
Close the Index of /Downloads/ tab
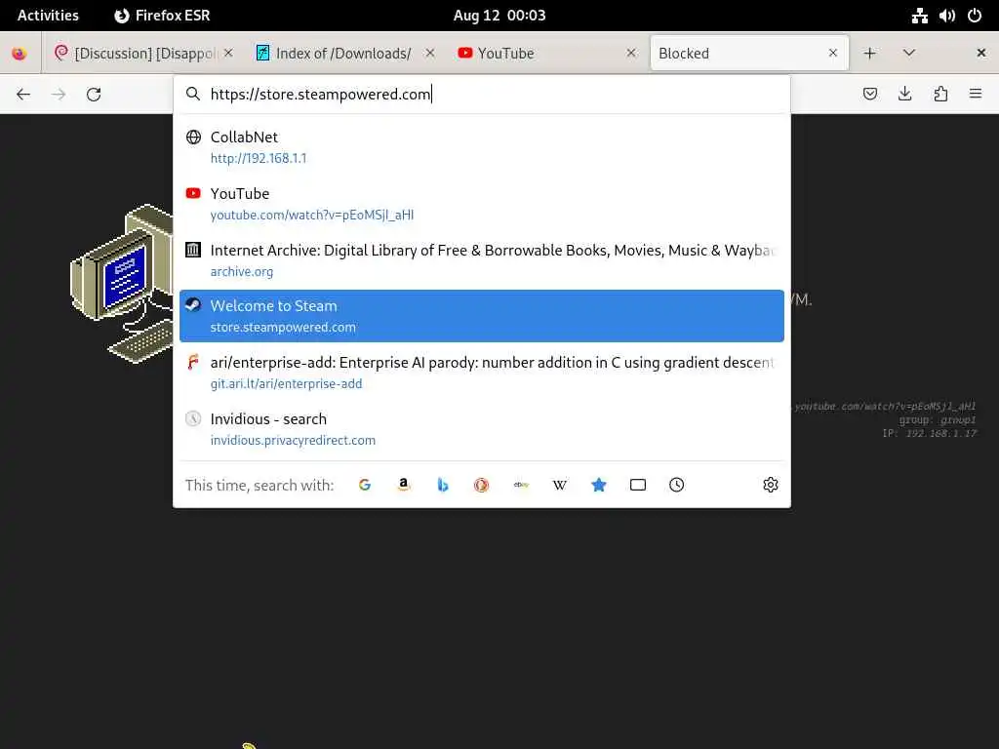tap(430, 53)
